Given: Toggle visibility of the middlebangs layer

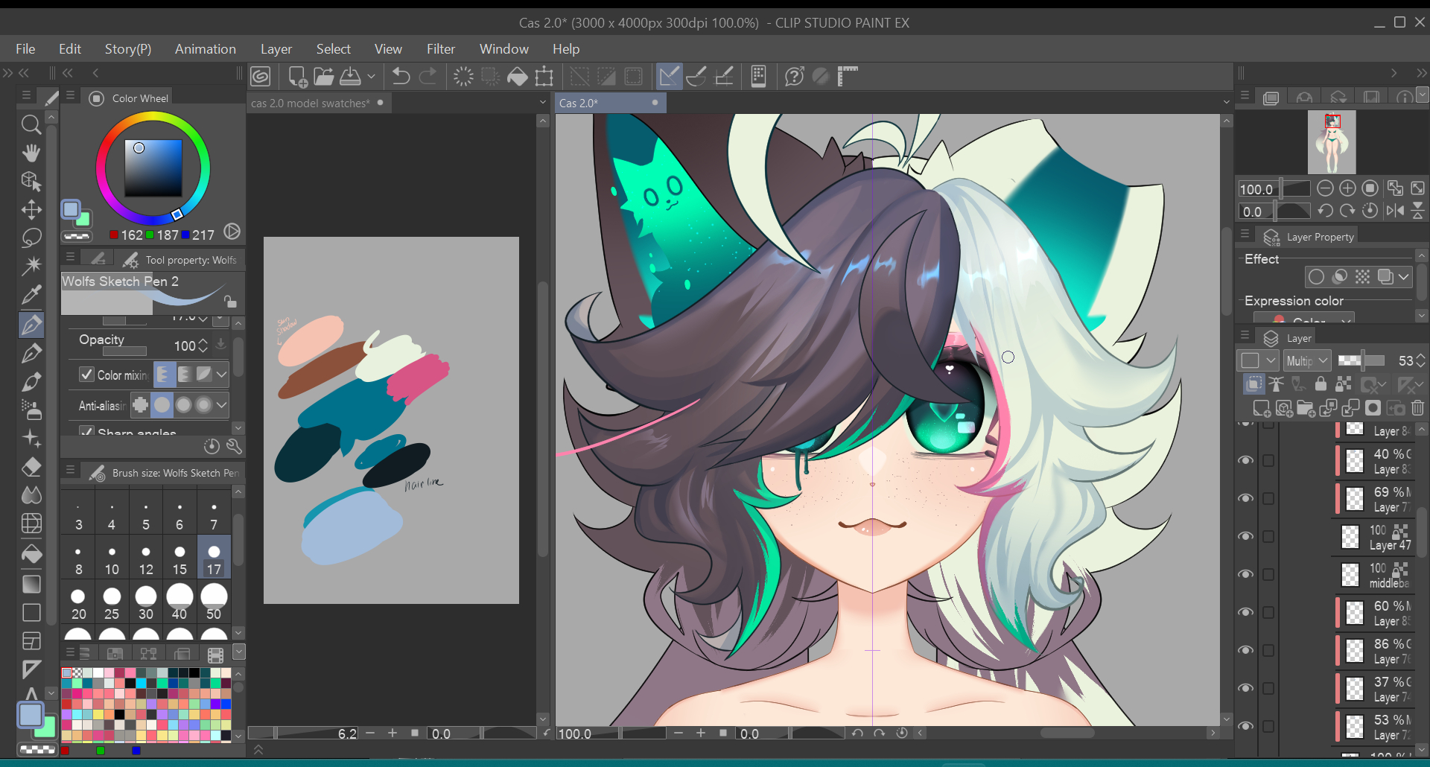Looking at the screenshot, I should [x=1245, y=574].
